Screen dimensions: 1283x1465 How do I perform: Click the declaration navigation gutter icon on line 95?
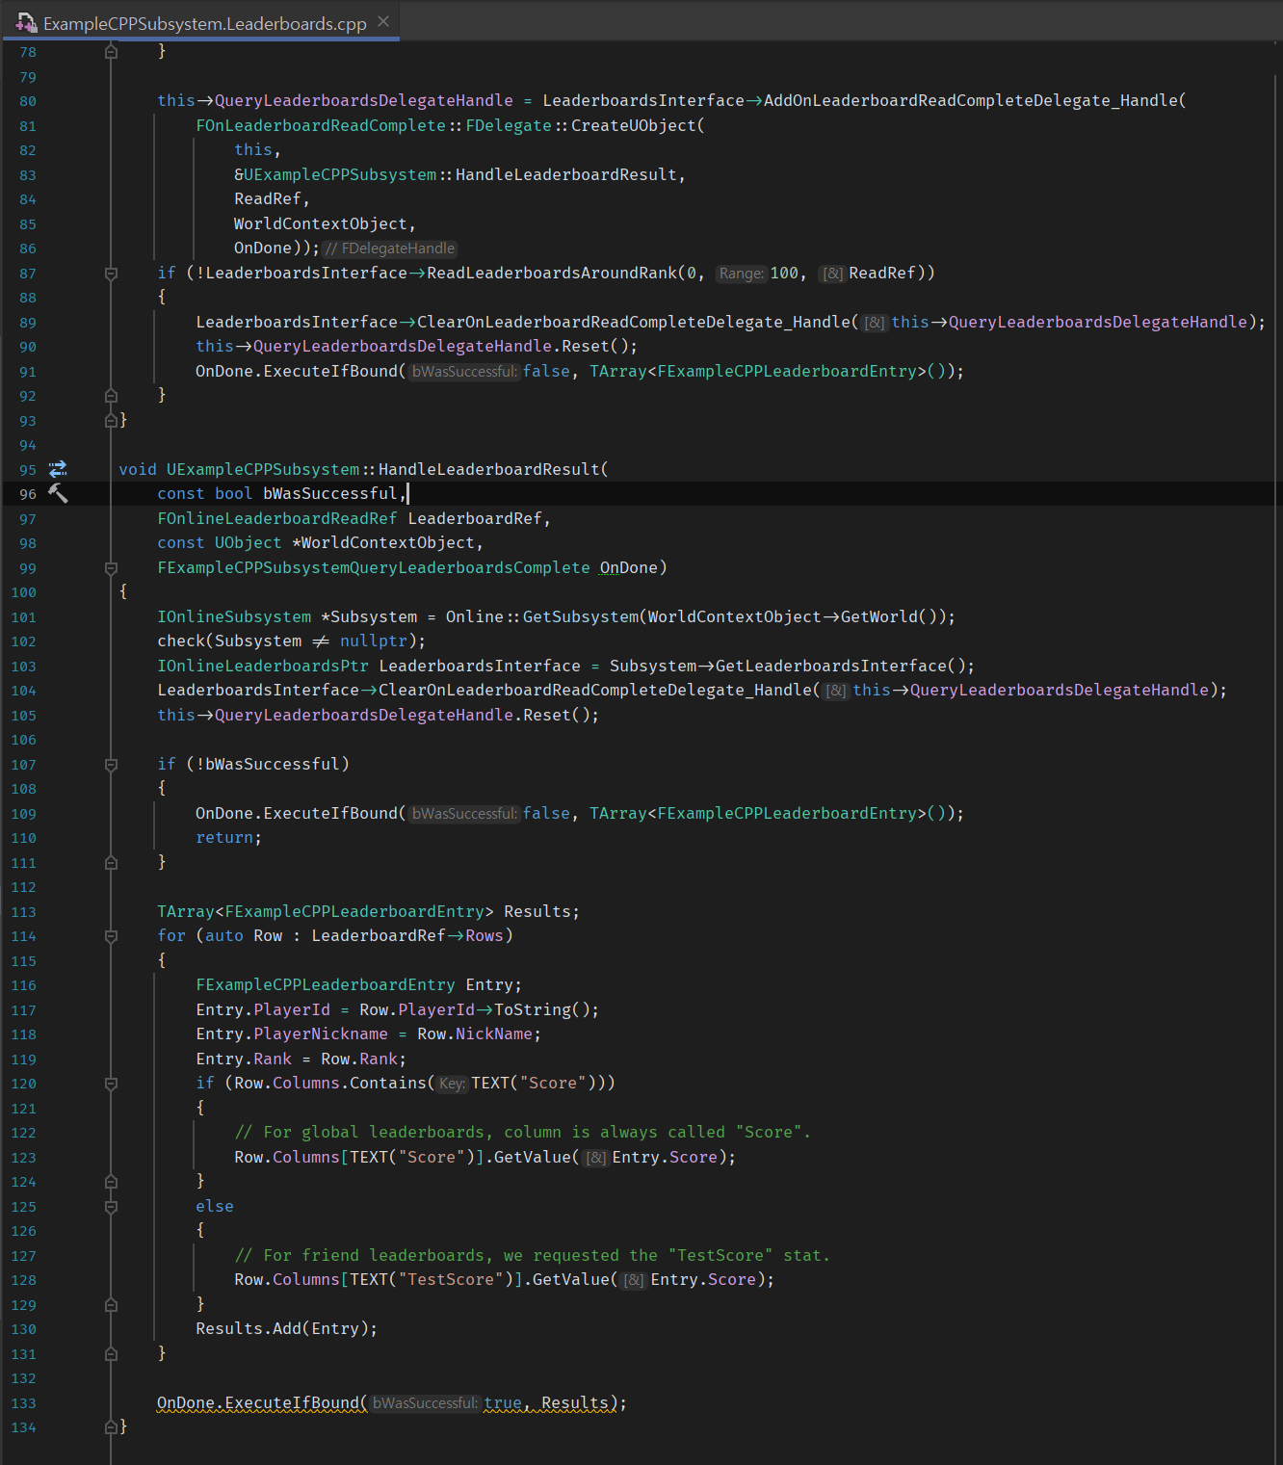click(58, 469)
